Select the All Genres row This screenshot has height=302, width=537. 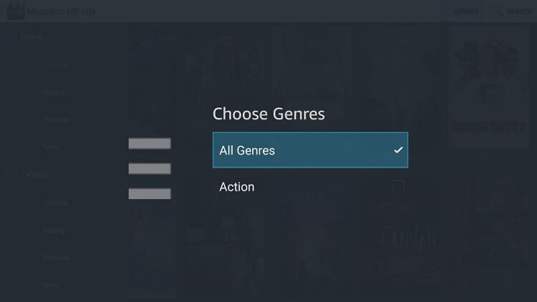click(310, 150)
